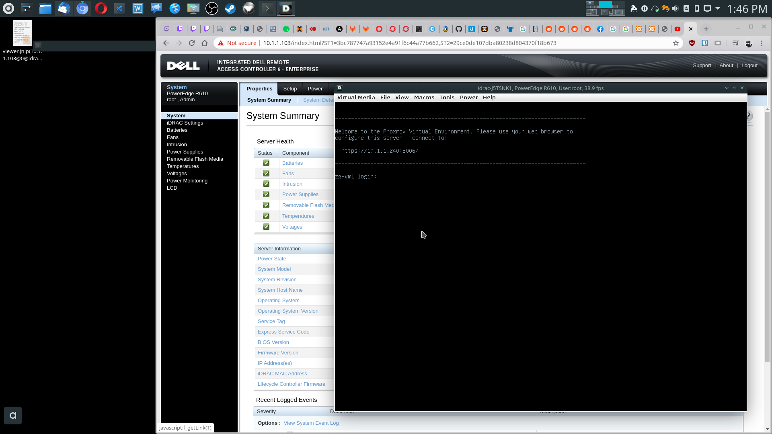Viewport: 772px width, 434px height.
Task: Open the application launcher in the taskbar
Action: tap(8, 8)
